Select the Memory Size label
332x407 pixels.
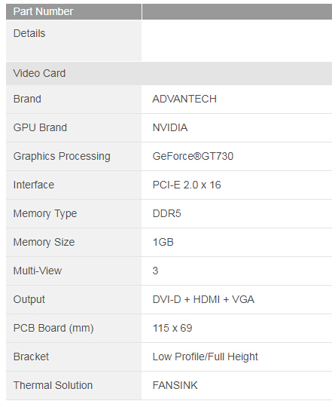(44, 242)
